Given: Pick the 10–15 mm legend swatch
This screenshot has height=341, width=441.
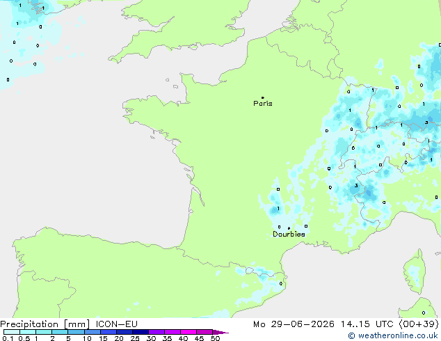Looking at the screenshot, I should pyautogui.click(x=93, y=332).
